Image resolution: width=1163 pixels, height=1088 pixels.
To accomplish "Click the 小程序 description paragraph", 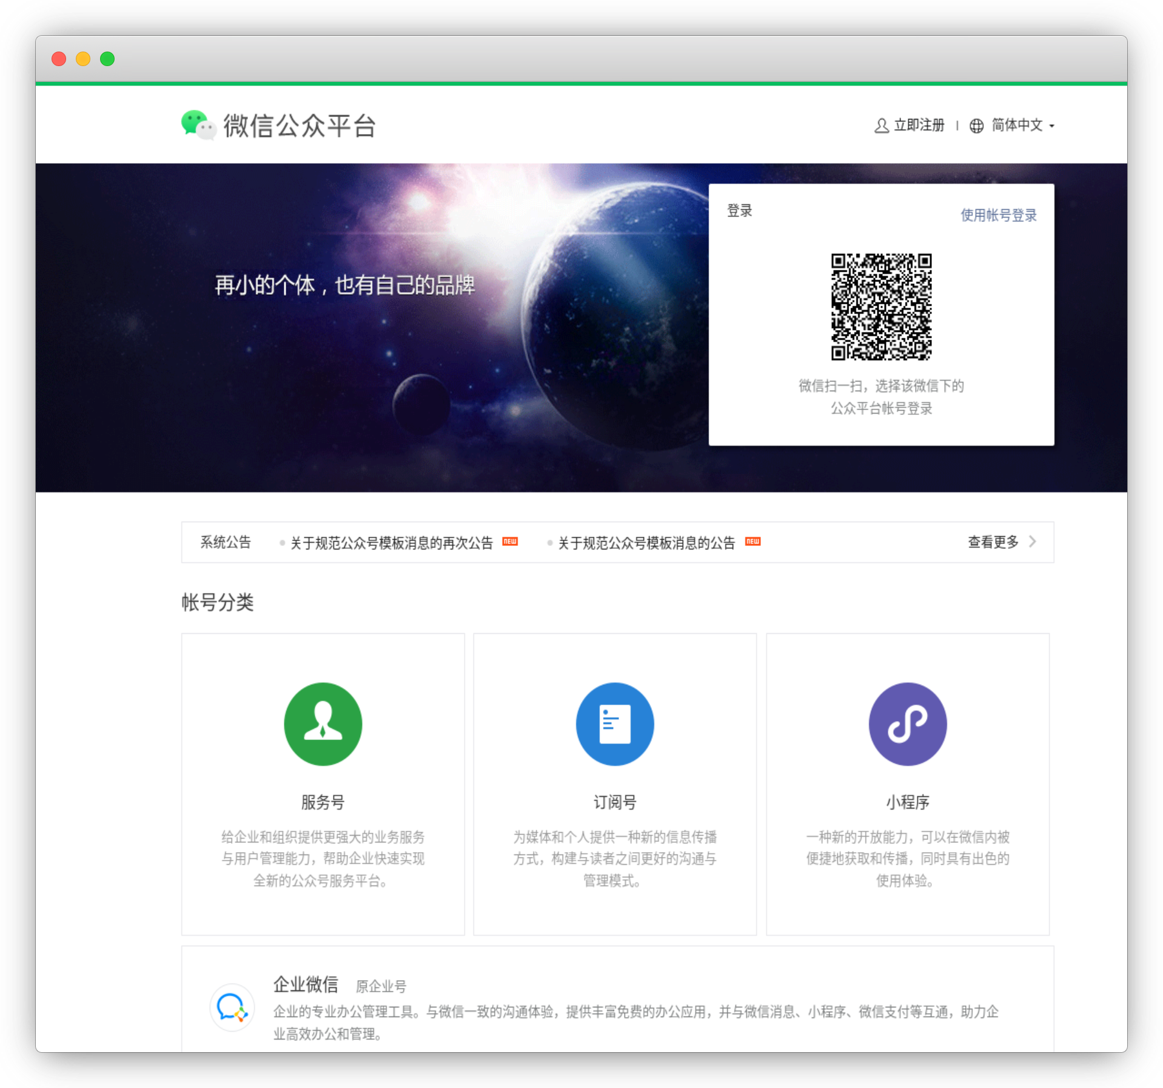I will click(908, 859).
